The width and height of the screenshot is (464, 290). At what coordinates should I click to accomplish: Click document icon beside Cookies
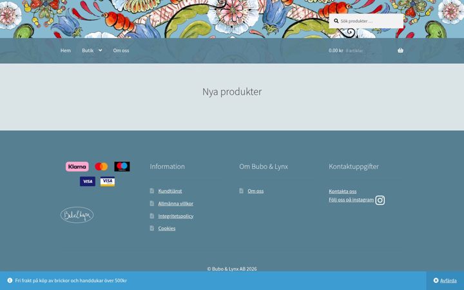click(x=152, y=228)
